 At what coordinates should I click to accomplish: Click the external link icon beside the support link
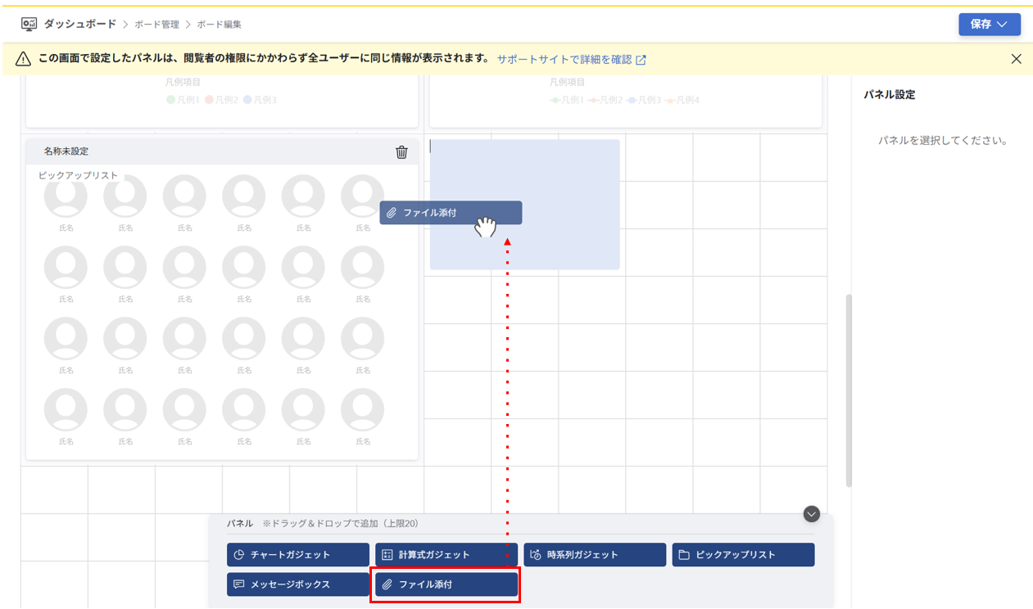click(x=641, y=58)
